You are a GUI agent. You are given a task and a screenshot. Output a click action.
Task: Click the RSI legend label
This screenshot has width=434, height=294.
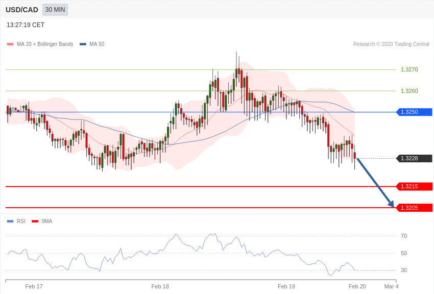(x=21, y=221)
